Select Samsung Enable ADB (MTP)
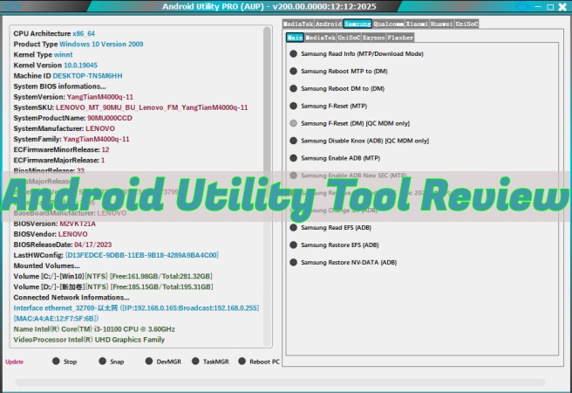 335,158
